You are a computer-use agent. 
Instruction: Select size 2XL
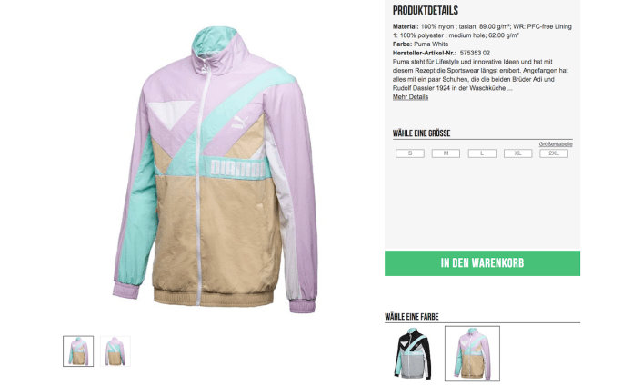(554, 153)
